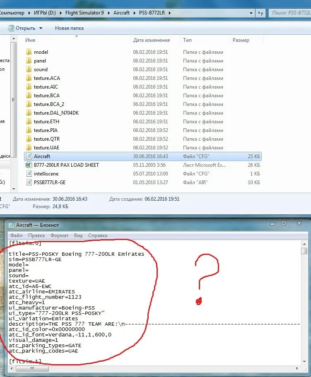Screen dimensions: 311x377
Task: Click the line 'texture=UAE' in Notepad
Action: tap(27, 281)
